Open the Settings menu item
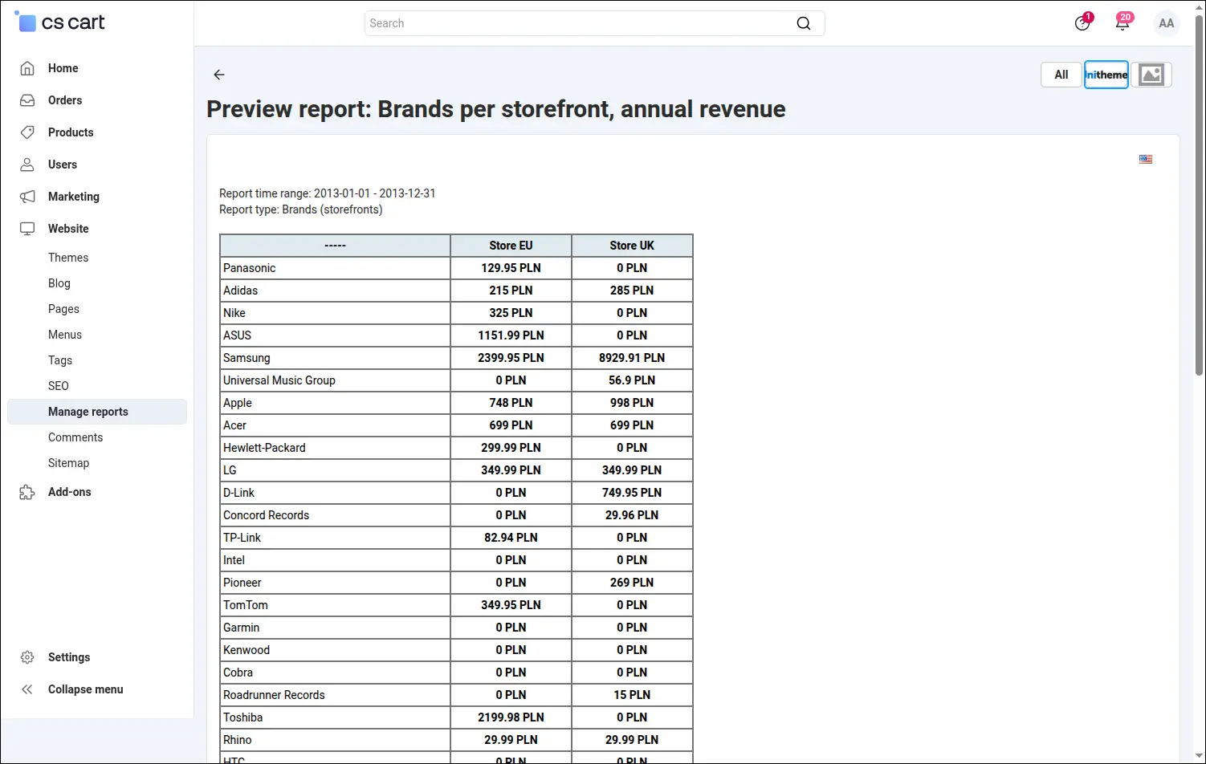1206x764 pixels. tap(69, 657)
